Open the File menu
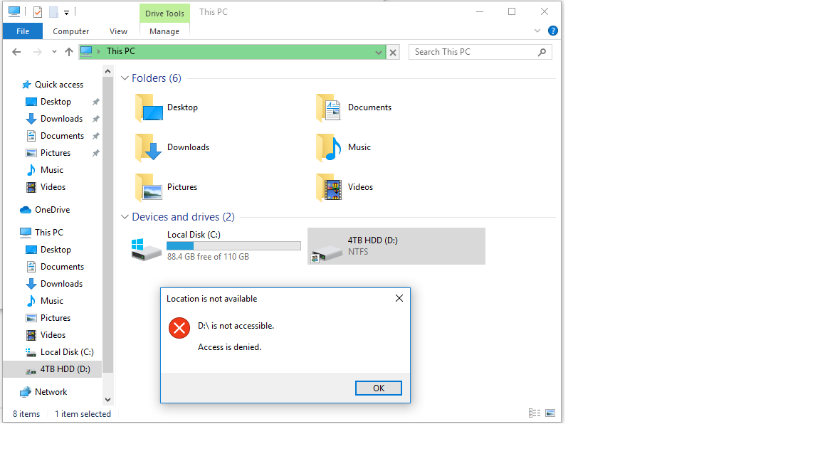This screenshot has height=461, width=820. click(23, 31)
